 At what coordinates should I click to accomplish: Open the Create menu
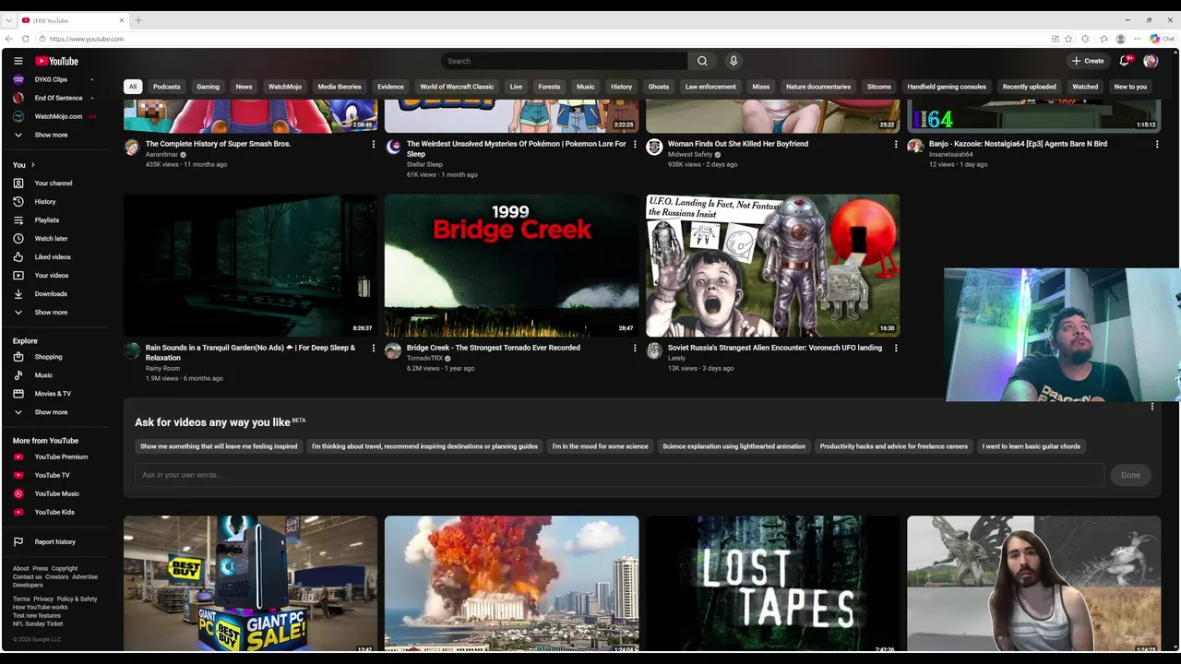(1088, 61)
